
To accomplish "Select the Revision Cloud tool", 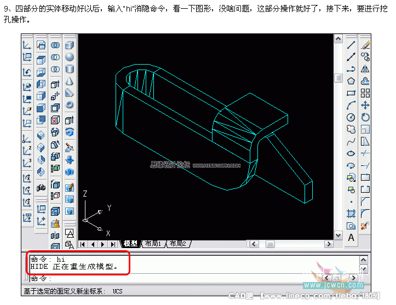I will pyautogui.click(x=351, y=129).
